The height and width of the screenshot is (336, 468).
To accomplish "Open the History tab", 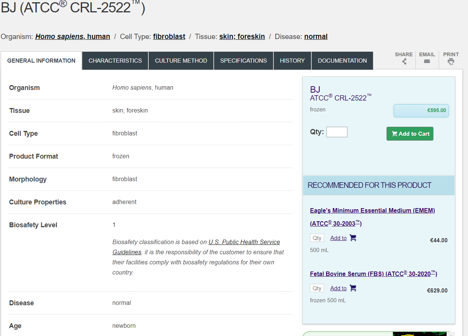I will (292, 61).
